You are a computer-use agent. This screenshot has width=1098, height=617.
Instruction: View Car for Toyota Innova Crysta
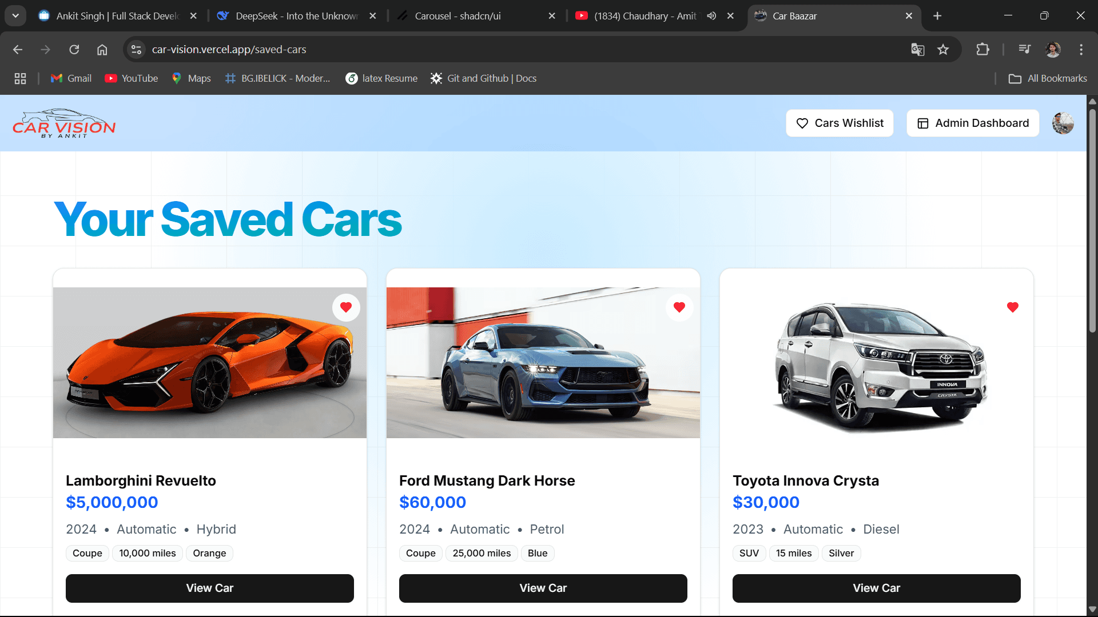[877, 588]
